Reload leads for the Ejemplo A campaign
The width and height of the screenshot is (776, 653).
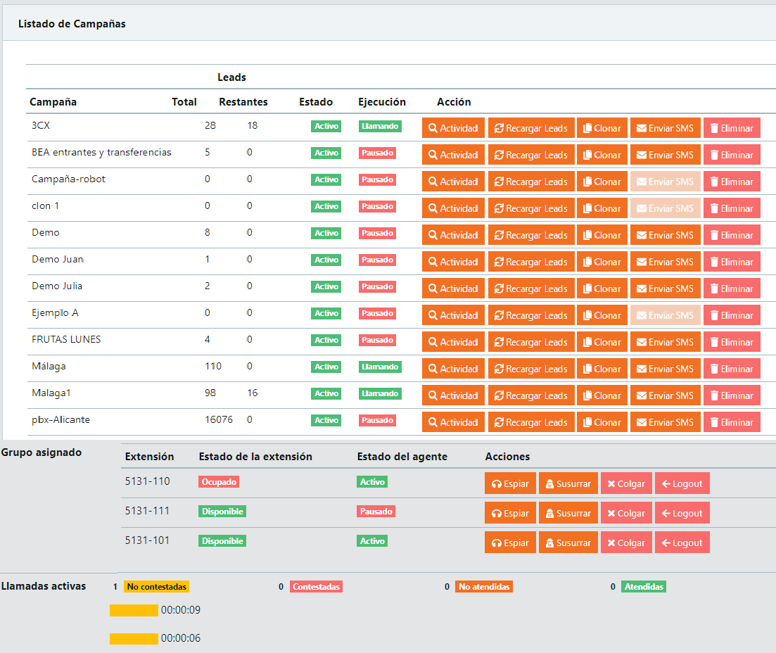click(x=531, y=315)
